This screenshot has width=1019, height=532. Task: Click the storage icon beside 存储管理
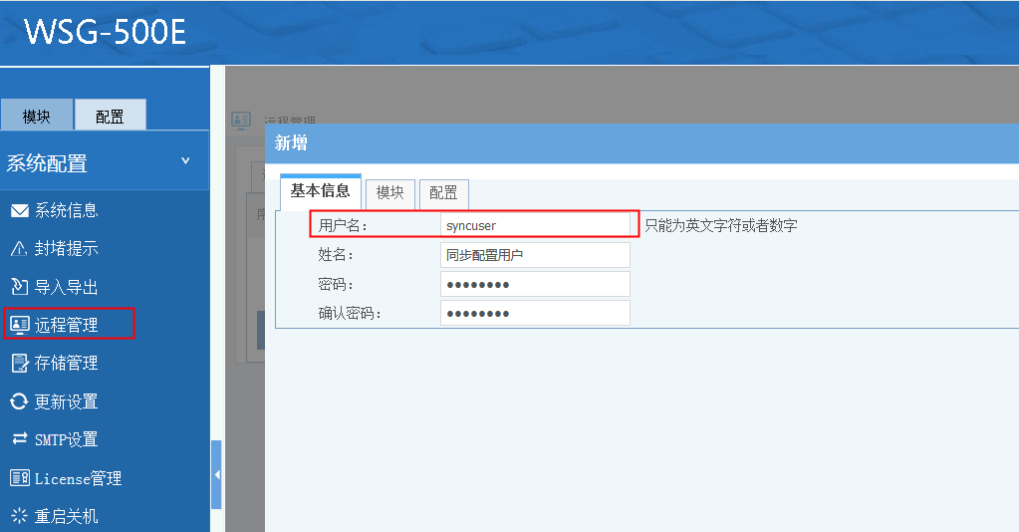(19, 363)
